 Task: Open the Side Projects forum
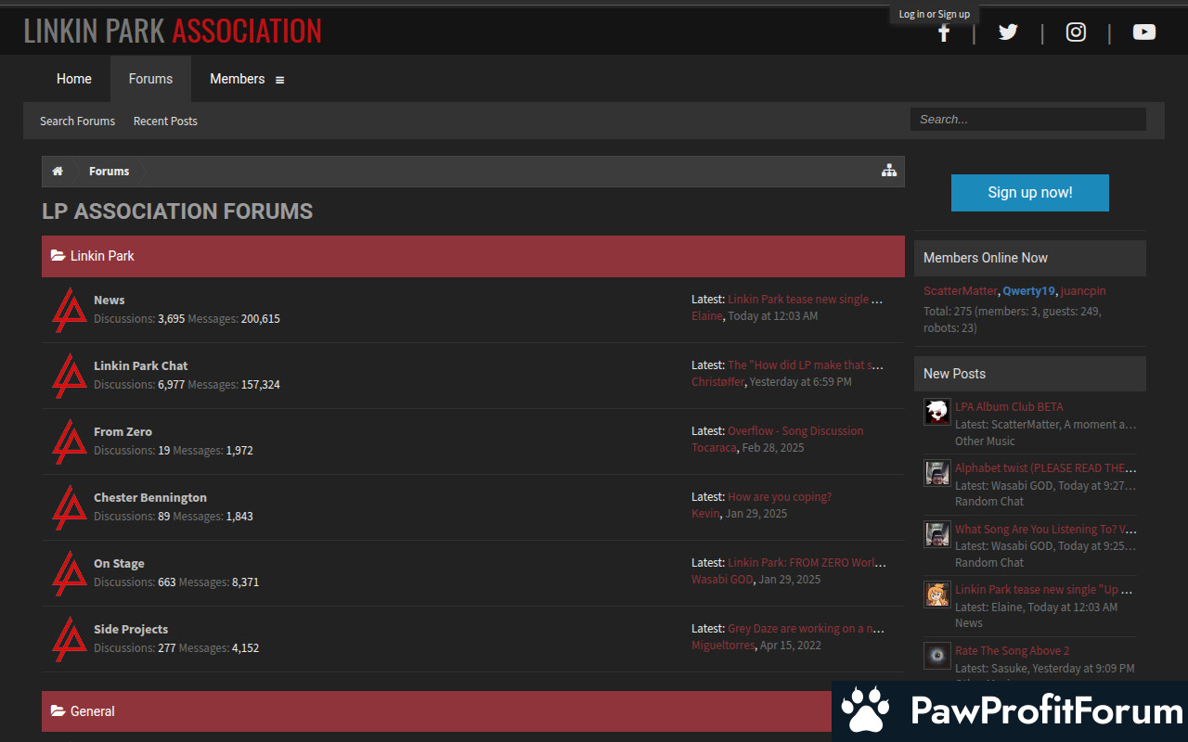pos(131,630)
